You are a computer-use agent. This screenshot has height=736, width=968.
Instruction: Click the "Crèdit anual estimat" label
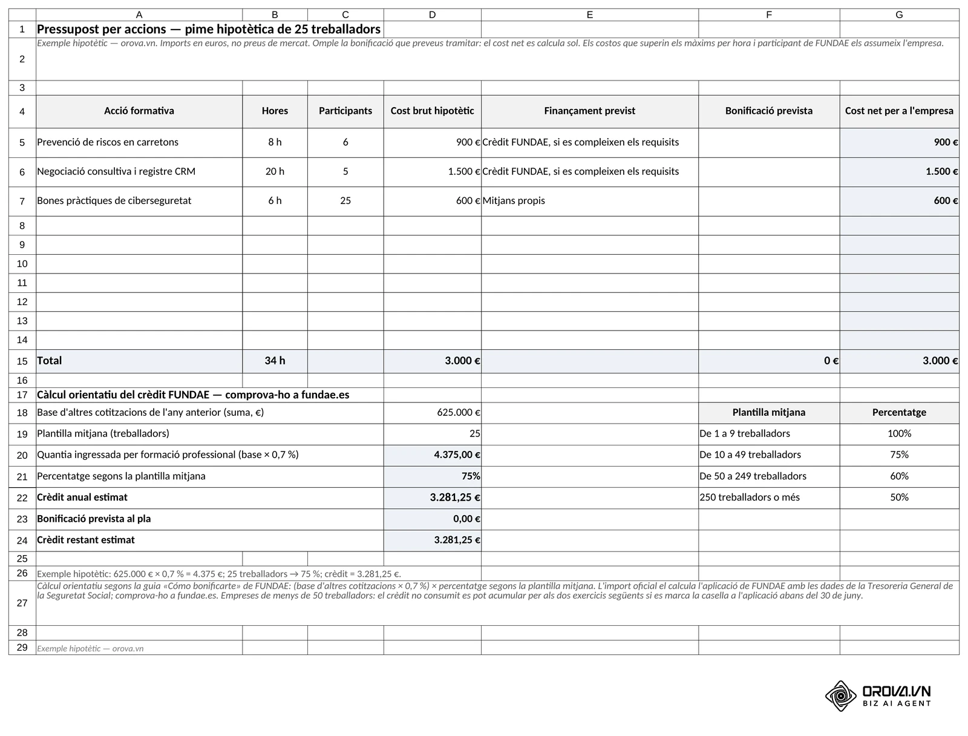tap(209, 498)
